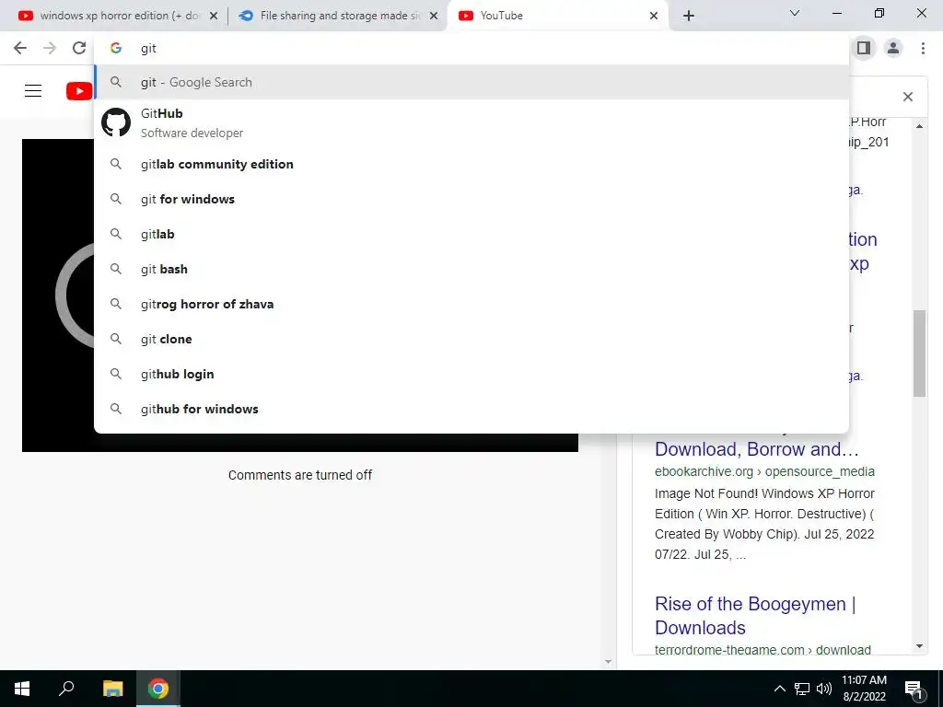This screenshot has width=943, height=707.
Task: Select the 'github for windows' suggestion
Action: click(x=471, y=408)
